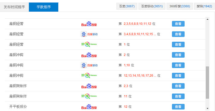Filter by 百度(3067) results
The image size is (215, 111).
pyautogui.click(x=127, y=6)
